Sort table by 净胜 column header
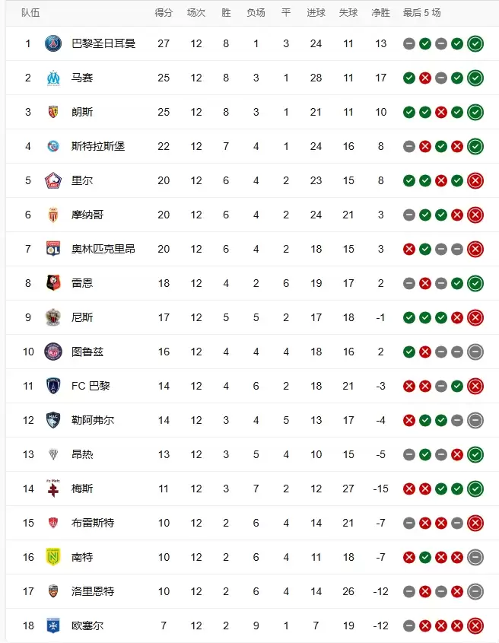This screenshot has width=499, height=643. tap(381, 13)
